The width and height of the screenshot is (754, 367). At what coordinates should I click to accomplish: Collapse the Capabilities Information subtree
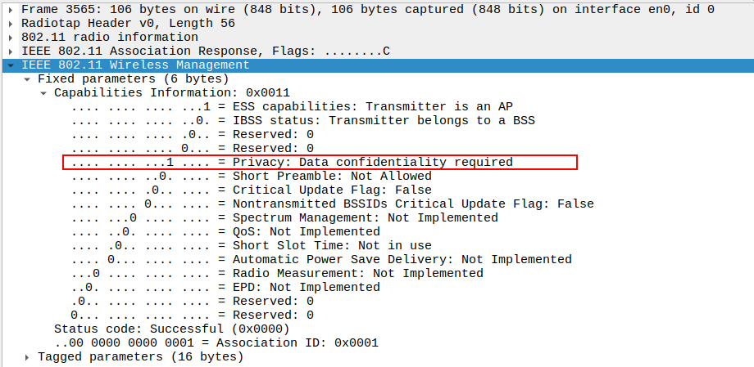43,93
